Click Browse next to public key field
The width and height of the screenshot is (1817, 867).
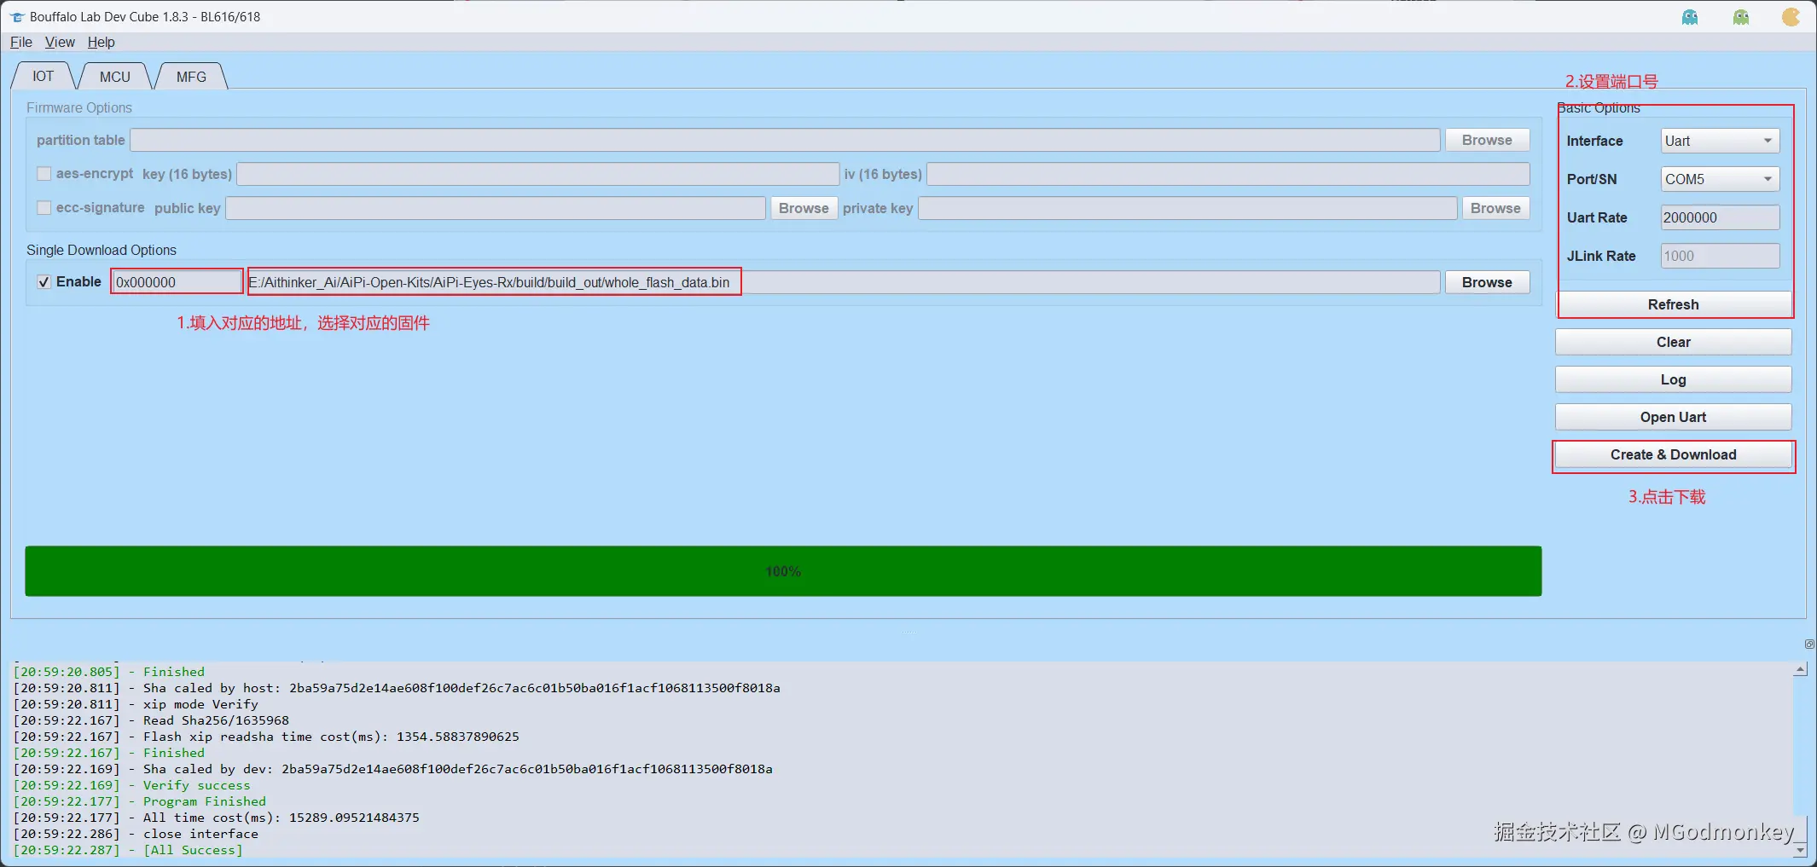click(x=804, y=208)
